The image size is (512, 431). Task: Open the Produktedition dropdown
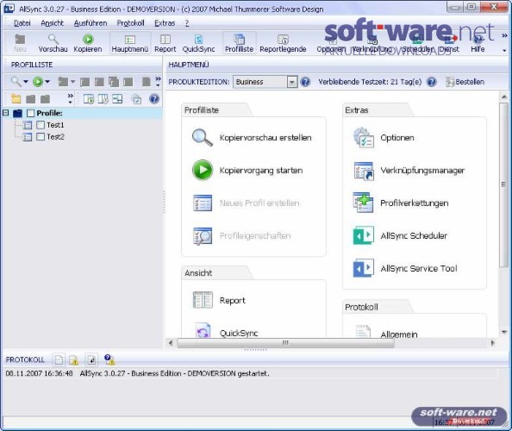point(292,82)
